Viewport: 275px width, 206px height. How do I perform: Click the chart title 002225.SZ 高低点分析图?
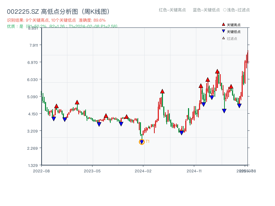tap(58, 12)
